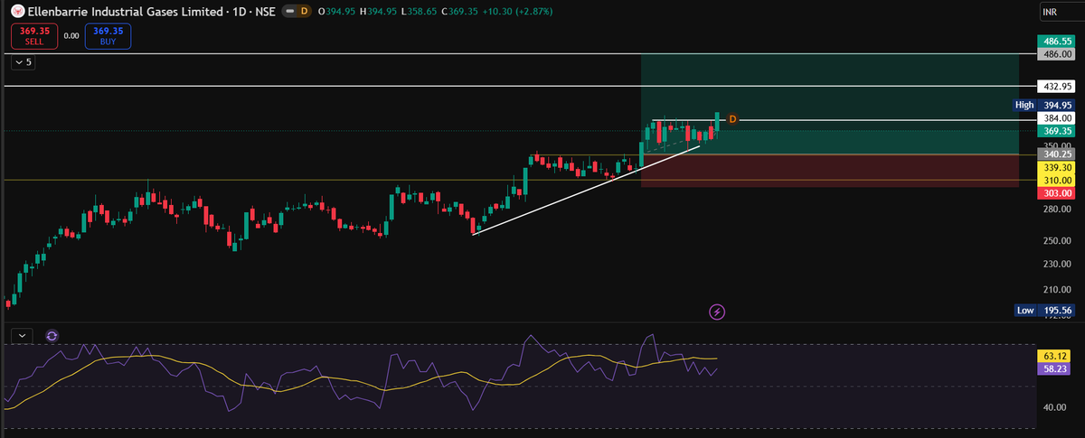Click the 0.00 spread value between Sell and Buy
The width and height of the screenshot is (1085, 438).
(x=71, y=35)
